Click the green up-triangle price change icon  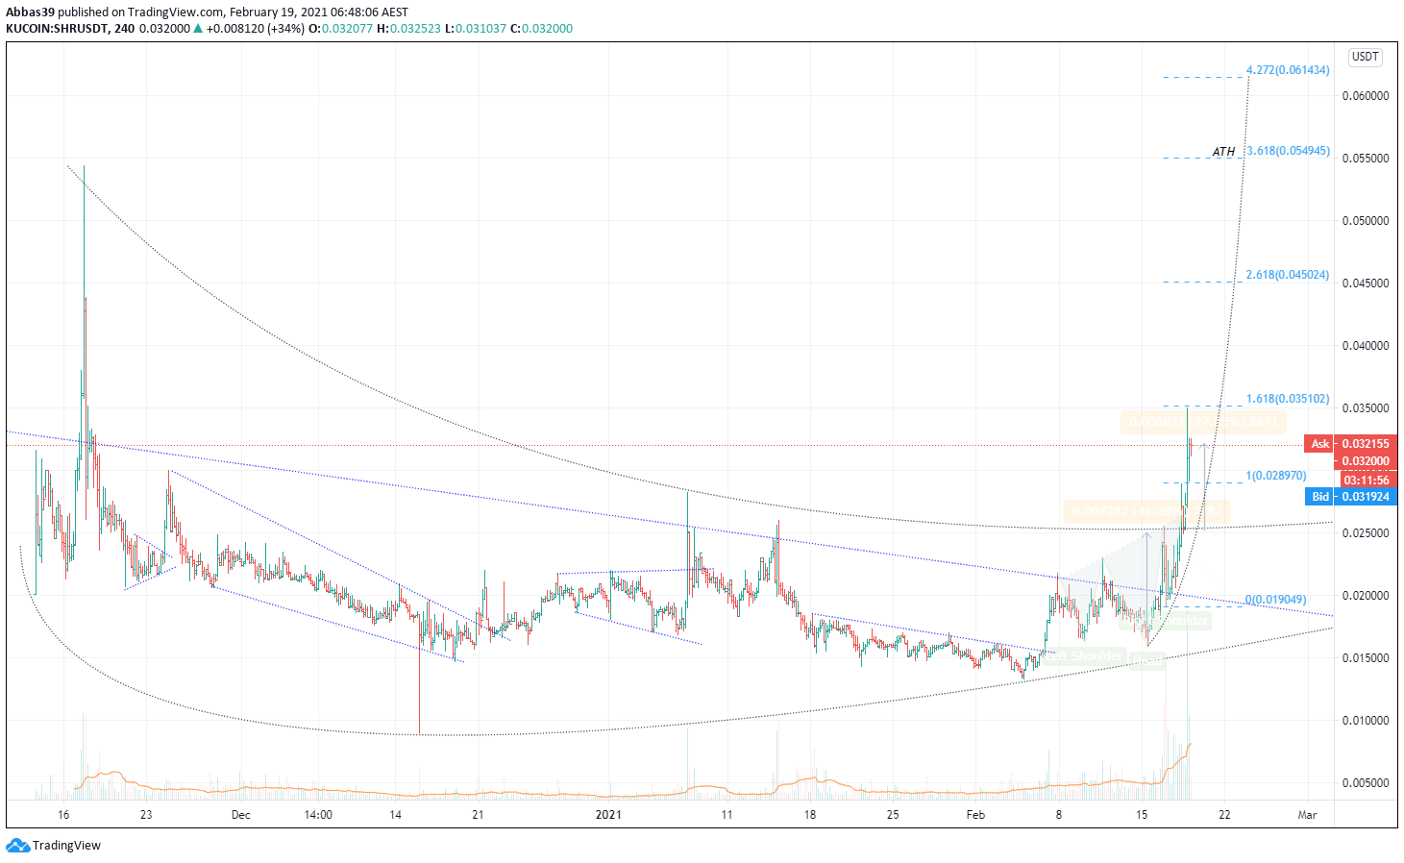(x=198, y=29)
